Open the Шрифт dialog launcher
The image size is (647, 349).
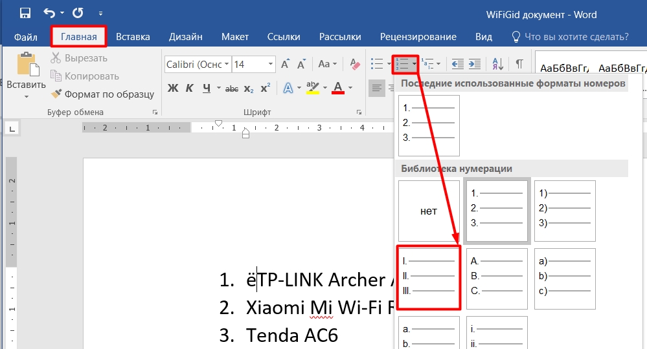[x=359, y=112]
